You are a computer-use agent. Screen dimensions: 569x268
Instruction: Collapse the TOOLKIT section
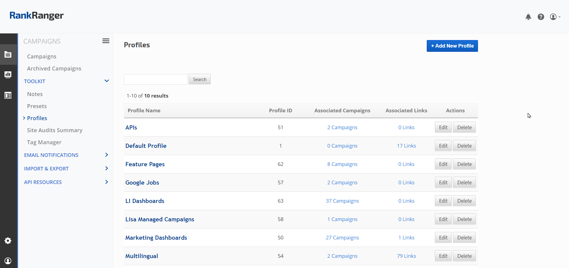pos(106,81)
